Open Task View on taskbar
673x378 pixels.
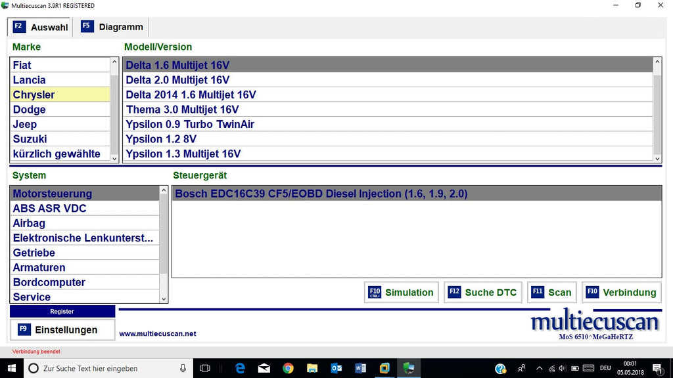point(205,368)
